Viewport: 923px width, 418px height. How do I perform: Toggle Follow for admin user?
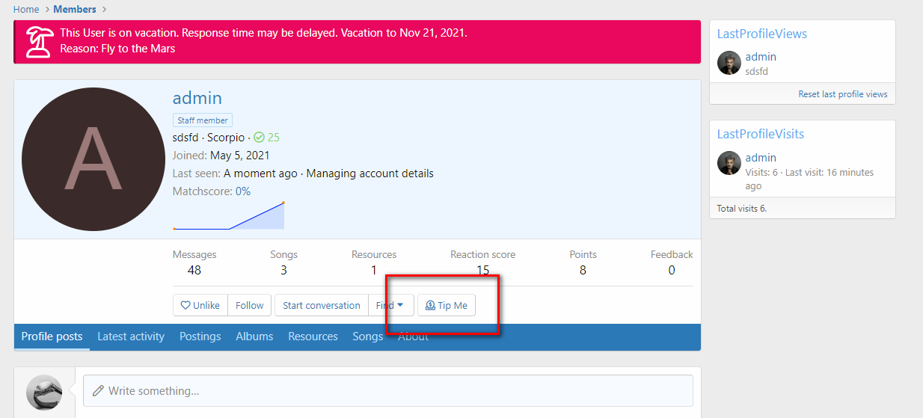coord(249,305)
